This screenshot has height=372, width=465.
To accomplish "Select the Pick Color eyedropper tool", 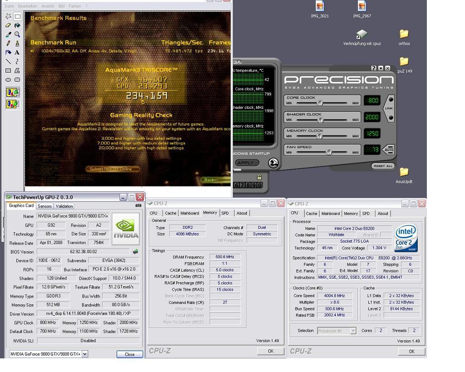I will pos(8,34).
